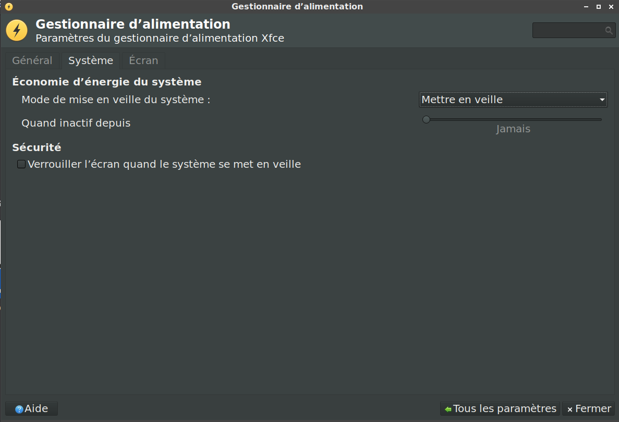Click the arrow on the sleep mode combo box
This screenshot has width=619, height=422.
(602, 100)
